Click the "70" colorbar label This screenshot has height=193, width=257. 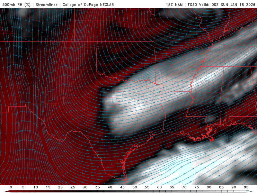pos(184,187)
